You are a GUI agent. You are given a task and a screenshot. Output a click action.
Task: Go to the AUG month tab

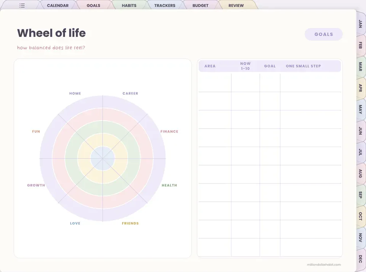pyautogui.click(x=361, y=173)
